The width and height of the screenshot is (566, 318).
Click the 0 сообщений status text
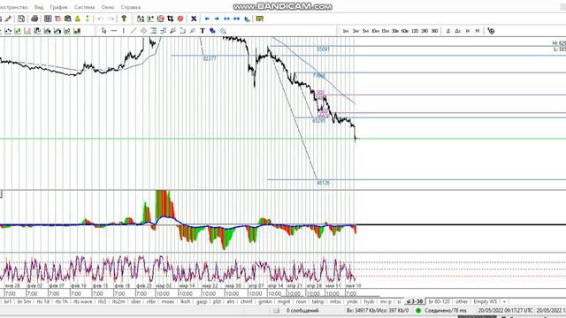[302, 310]
